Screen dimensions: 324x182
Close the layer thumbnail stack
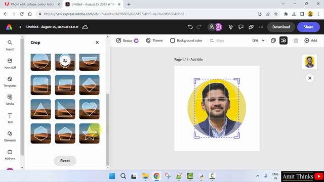pos(309,78)
